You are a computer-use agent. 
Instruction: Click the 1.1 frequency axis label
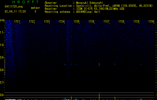2,32
